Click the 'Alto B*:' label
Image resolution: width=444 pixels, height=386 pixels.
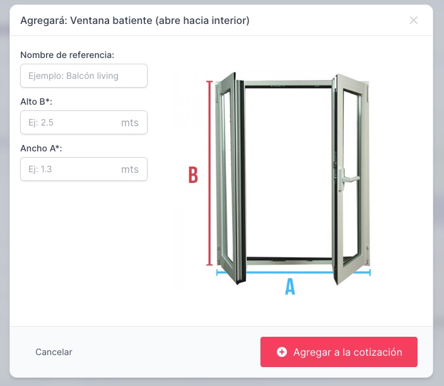(x=36, y=102)
